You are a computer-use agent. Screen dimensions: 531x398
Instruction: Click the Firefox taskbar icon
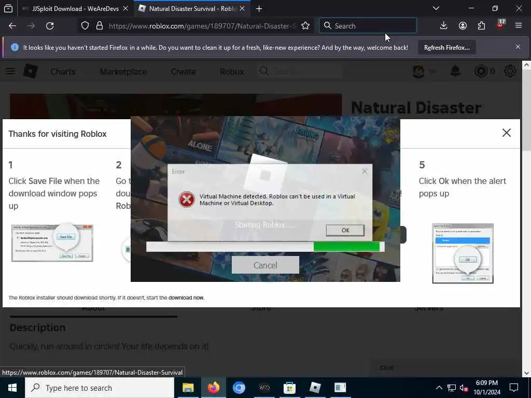tap(213, 388)
